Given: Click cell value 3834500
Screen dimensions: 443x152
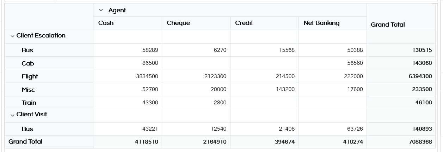Looking at the screenshot, I should (x=147, y=76).
